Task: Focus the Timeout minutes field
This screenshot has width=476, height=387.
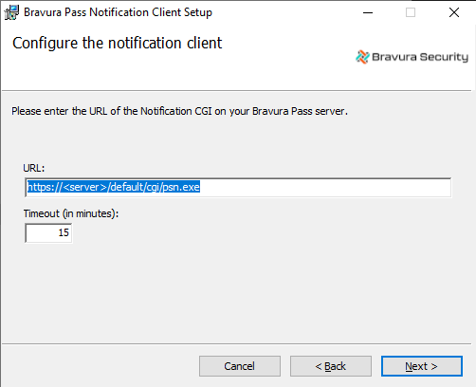Action: pos(48,233)
